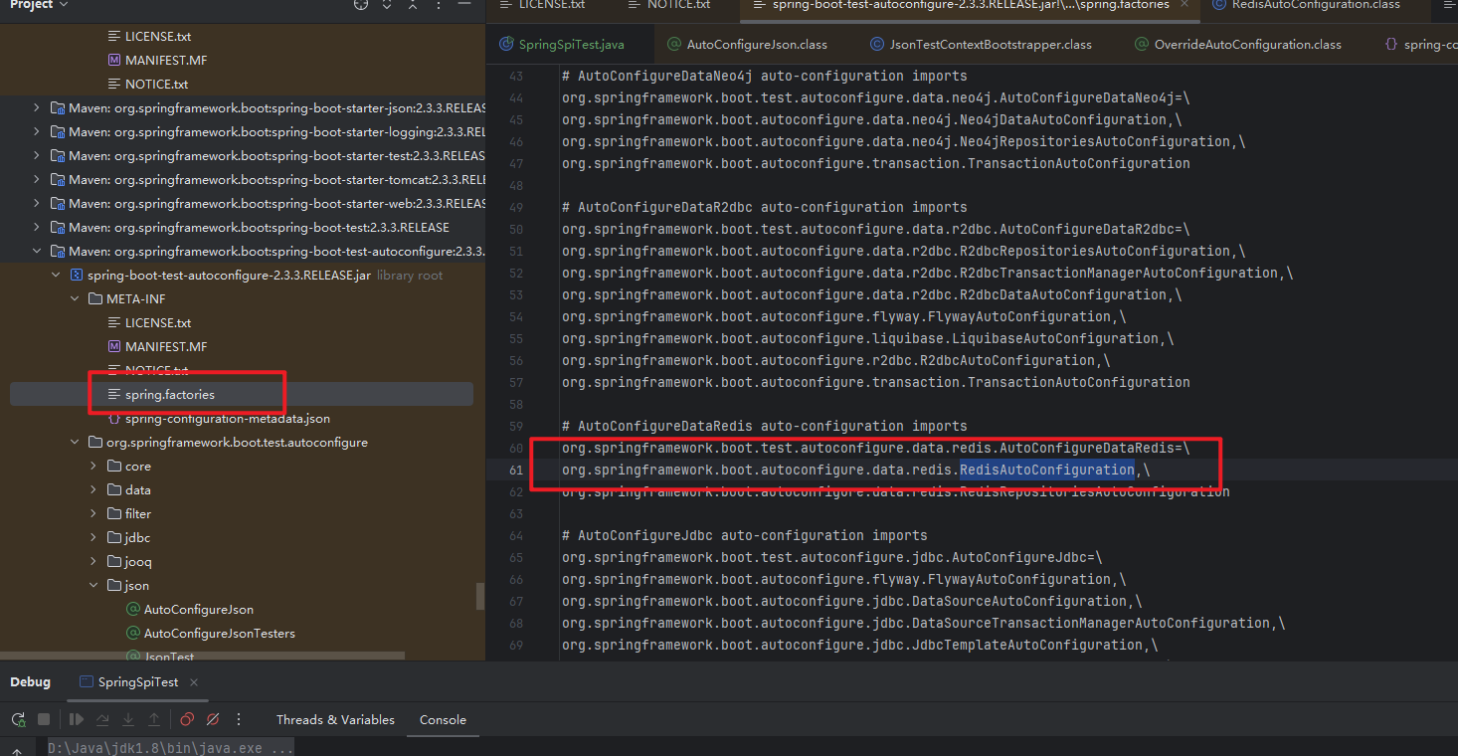Click the Rerun debug SpringSpiTest icon
Image resolution: width=1458 pixels, height=756 pixels.
click(x=18, y=719)
